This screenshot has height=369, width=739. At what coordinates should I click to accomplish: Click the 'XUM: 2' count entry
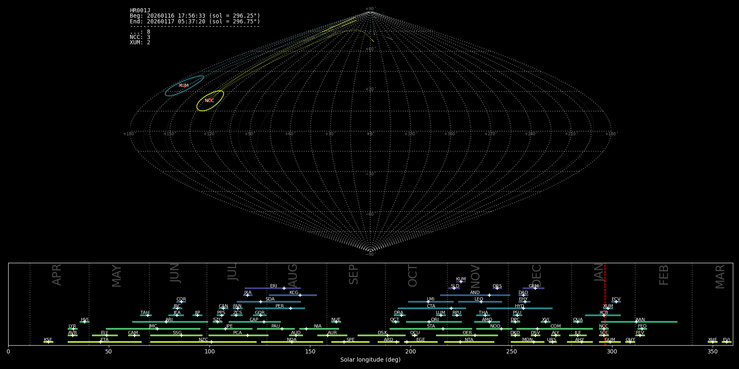(140, 43)
